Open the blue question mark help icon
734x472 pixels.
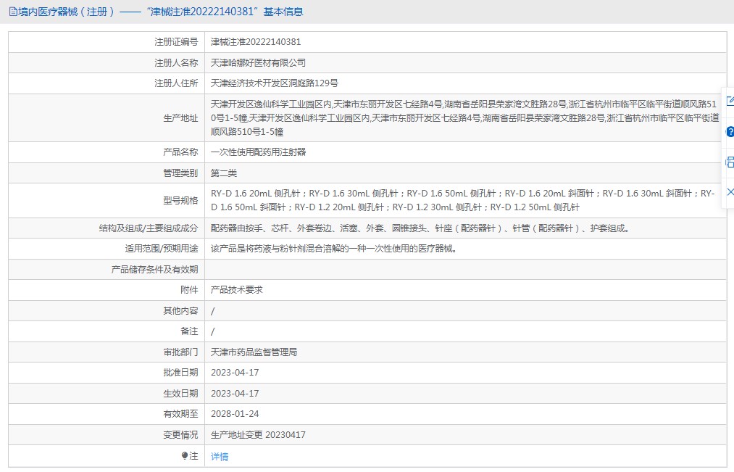click(x=730, y=132)
